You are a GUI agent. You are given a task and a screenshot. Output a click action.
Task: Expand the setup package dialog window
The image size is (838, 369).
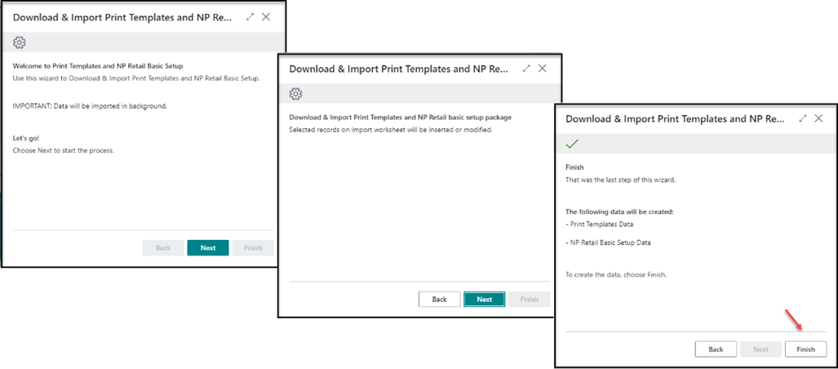coord(526,69)
